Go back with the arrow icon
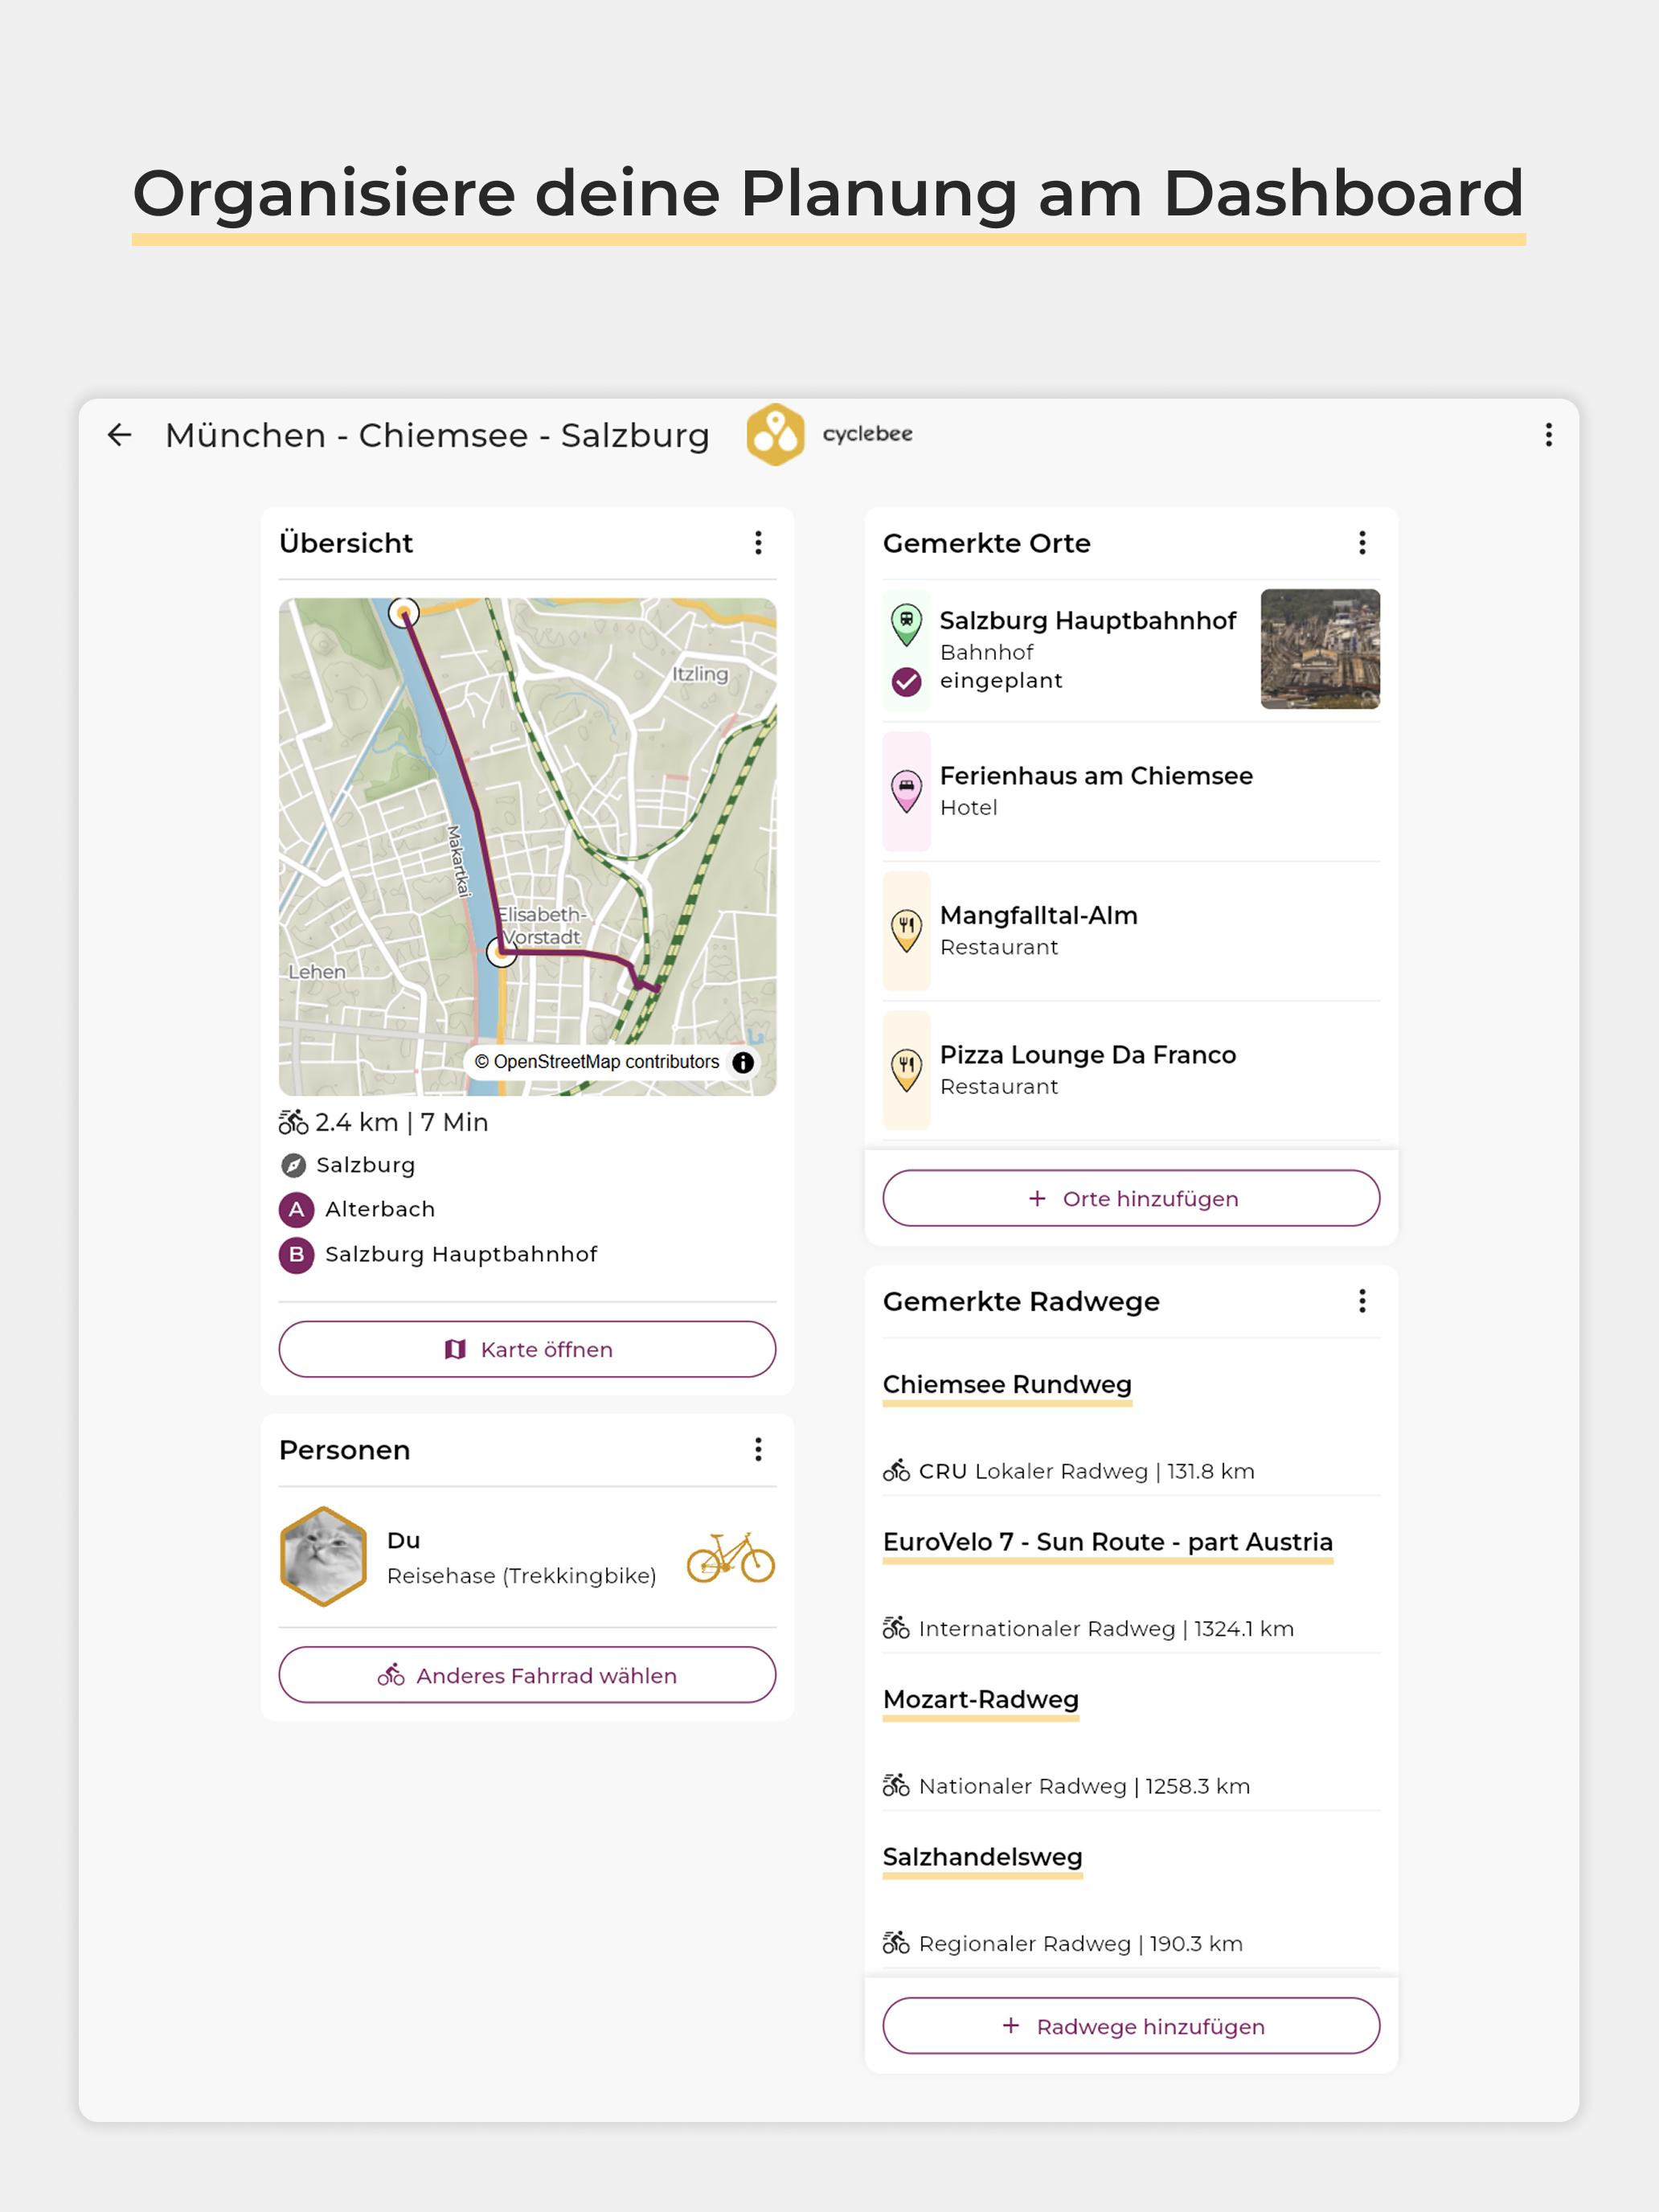The height and width of the screenshot is (2212, 1659). 120,435
